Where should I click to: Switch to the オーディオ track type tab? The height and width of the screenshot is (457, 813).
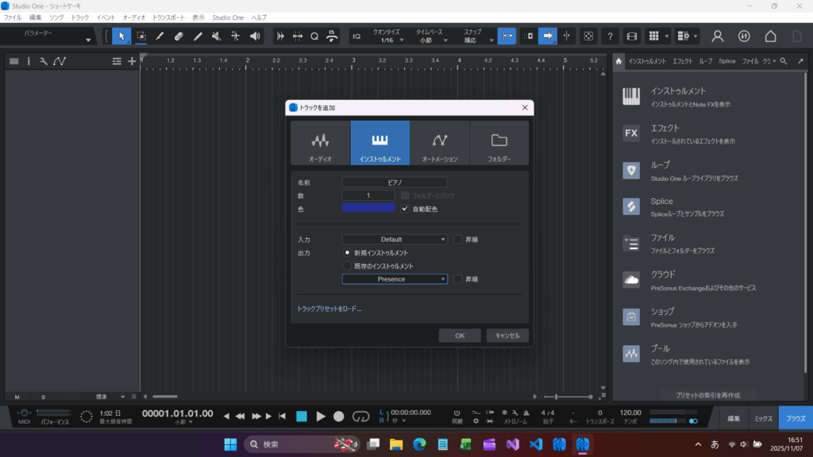tap(320, 143)
